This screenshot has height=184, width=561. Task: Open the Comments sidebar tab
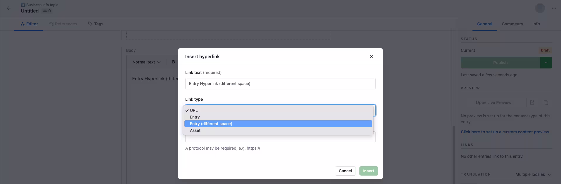coord(512,24)
